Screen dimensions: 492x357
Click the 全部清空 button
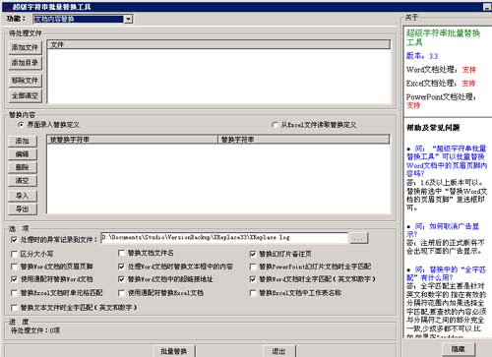[26, 96]
